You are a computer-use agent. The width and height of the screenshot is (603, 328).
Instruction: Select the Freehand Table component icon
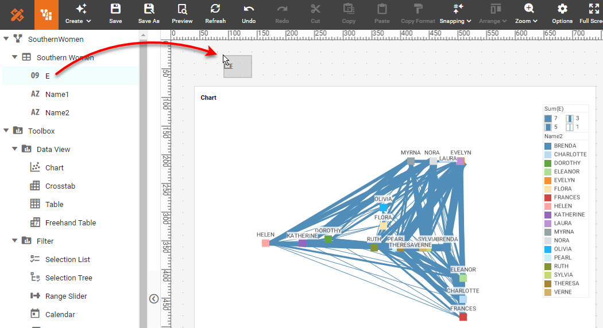[x=35, y=222]
